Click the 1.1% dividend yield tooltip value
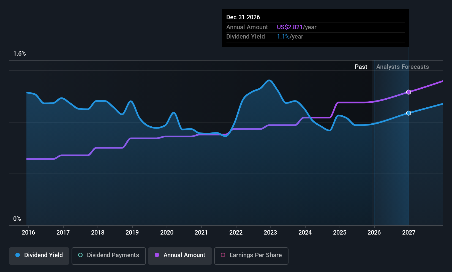 [283, 37]
